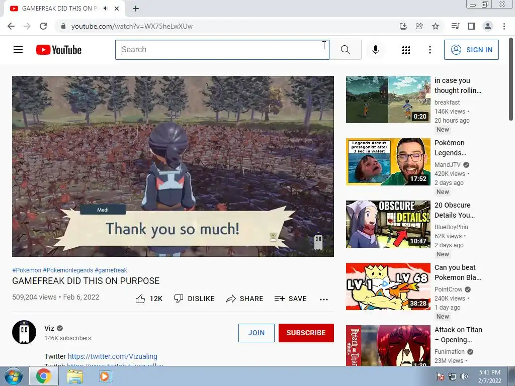Close the GAMEFREAK video tab
This screenshot has width=515, height=386.
tap(117, 9)
